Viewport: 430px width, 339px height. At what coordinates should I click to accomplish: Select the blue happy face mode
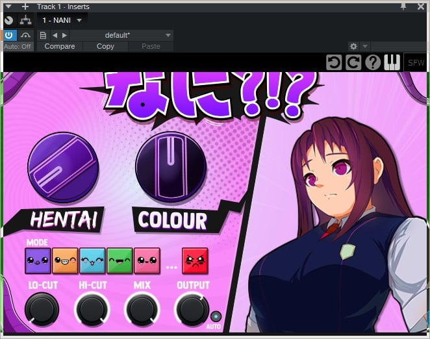coord(92,260)
